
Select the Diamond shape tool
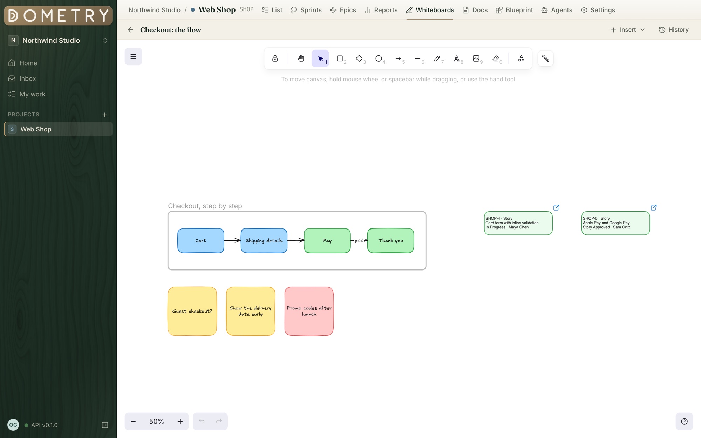pos(359,59)
